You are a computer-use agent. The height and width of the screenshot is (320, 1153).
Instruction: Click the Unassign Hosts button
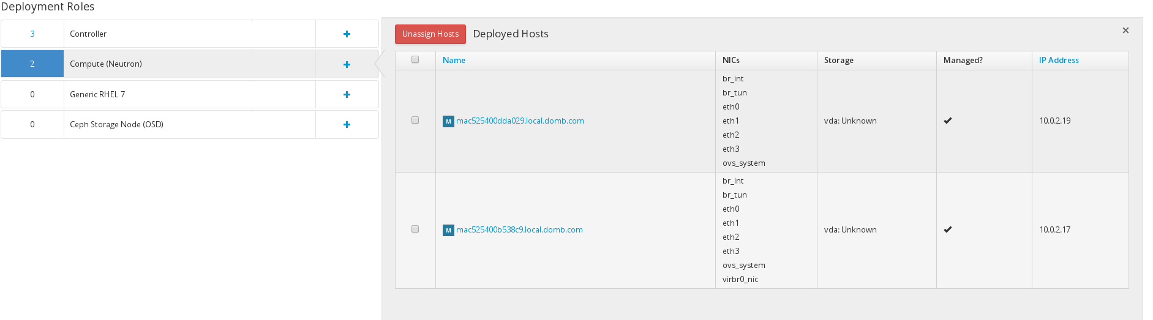[x=430, y=34]
